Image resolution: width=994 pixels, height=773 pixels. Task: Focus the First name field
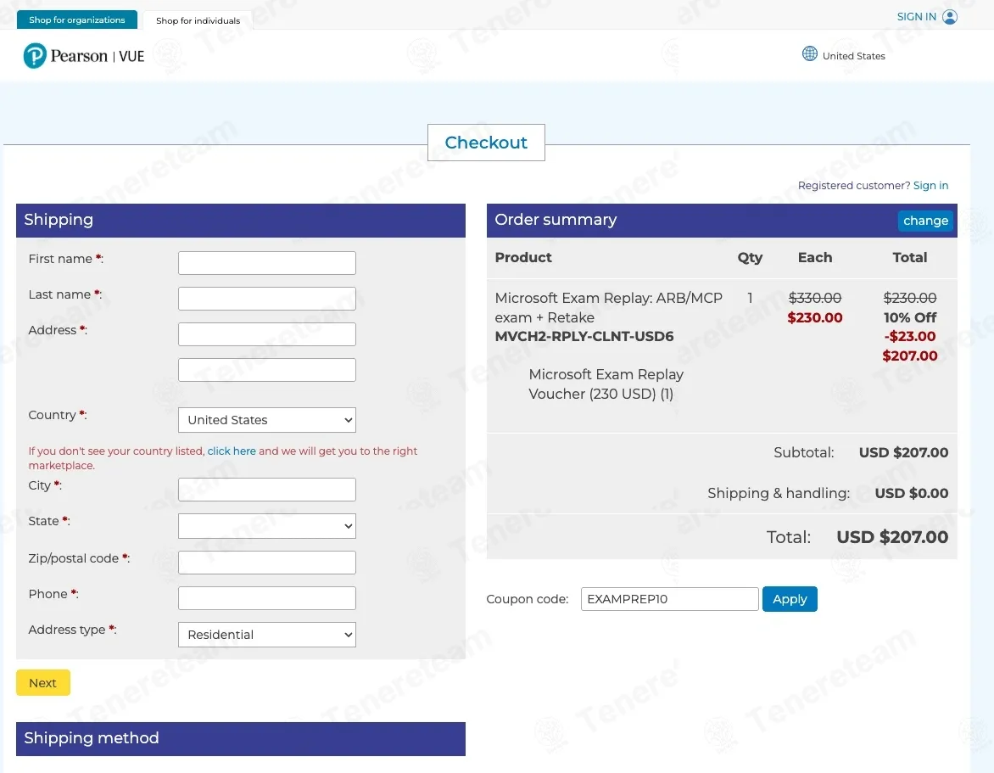267,263
